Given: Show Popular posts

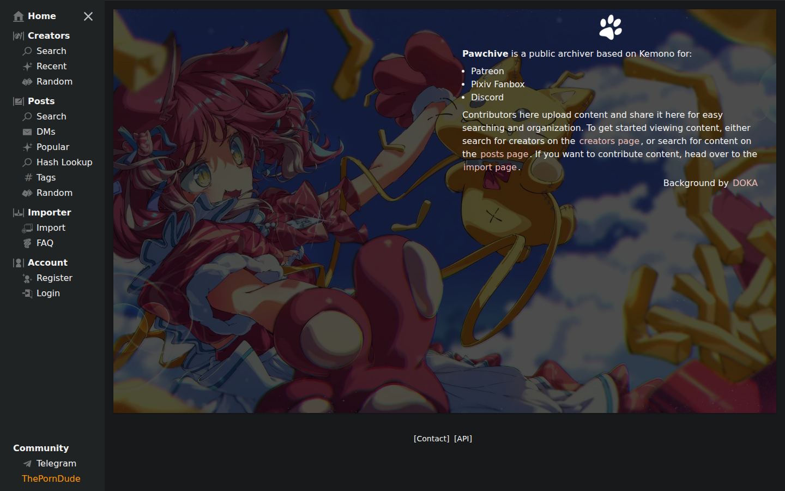Looking at the screenshot, I should pyautogui.click(x=53, y=147).
